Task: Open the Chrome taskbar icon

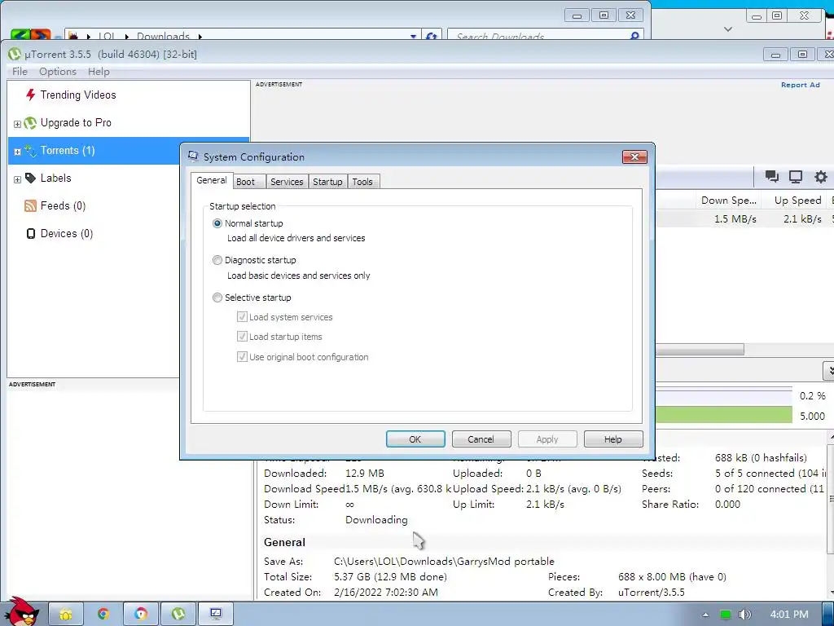Action: 103,615
